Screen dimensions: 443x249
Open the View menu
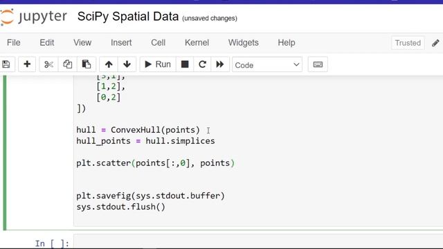point(82,43)
